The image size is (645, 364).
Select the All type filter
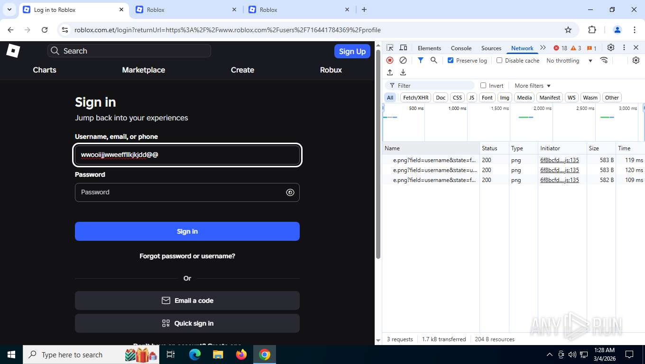point(390,98)
